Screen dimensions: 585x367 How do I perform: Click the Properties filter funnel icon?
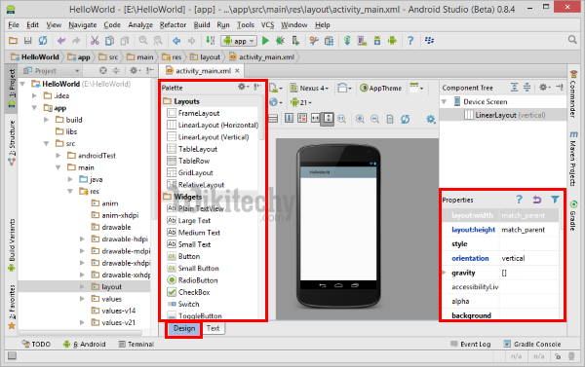(555, 200)
